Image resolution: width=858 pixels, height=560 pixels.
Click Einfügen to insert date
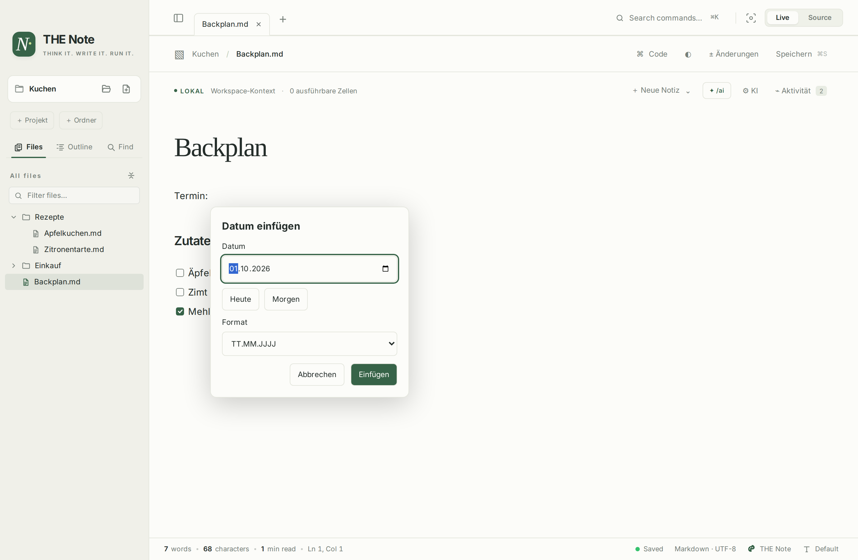click(374, 375)
